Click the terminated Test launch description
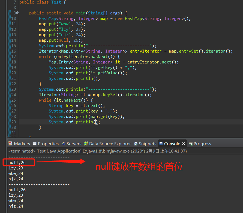 97,151
